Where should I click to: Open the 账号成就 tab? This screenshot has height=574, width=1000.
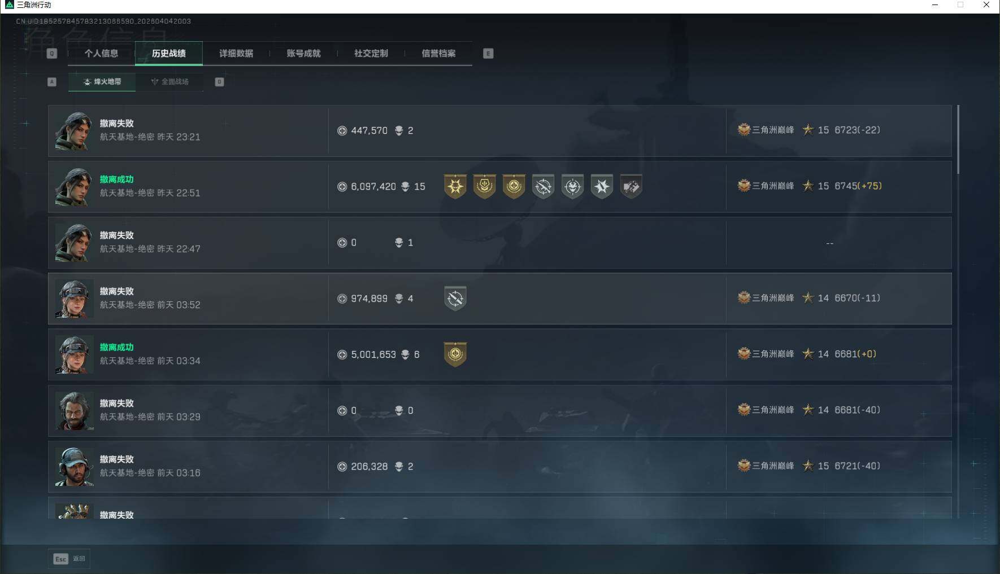303,54
